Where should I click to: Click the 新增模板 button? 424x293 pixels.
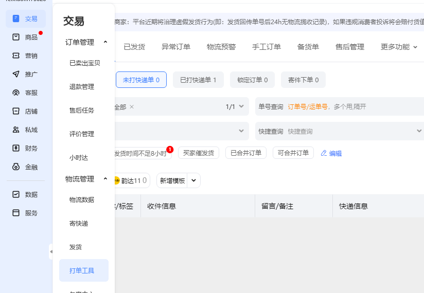click(x=172, y=180)
